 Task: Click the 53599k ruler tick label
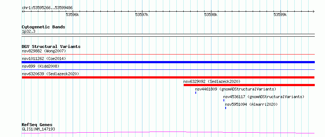(280, 15)
